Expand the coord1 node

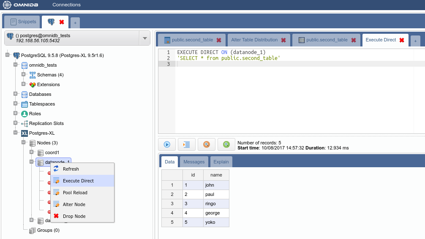coord(32,152)
